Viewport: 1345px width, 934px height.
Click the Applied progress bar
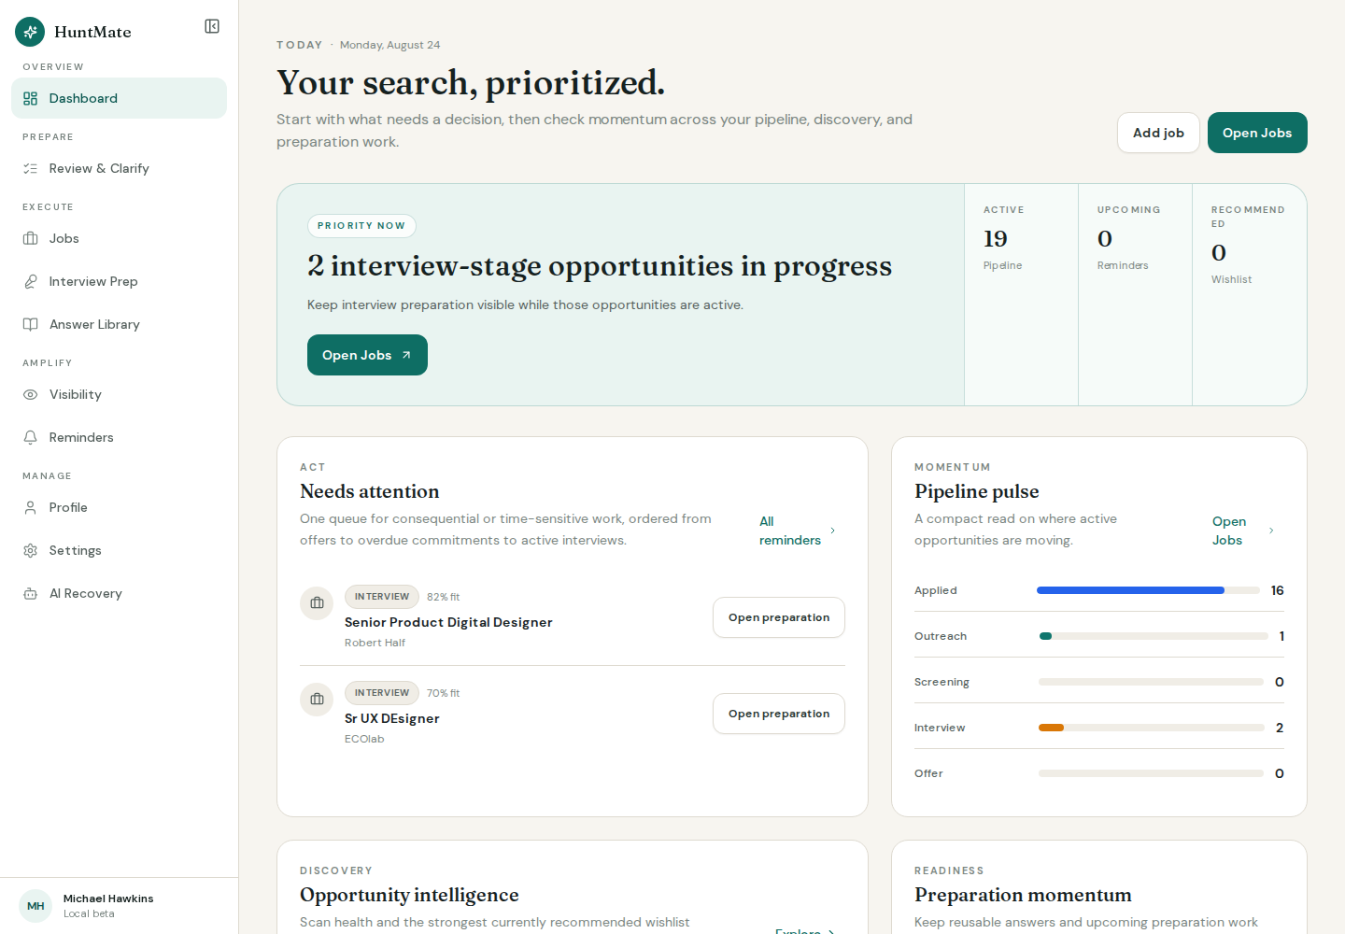pyautogui.click(x=1149, y=590)
